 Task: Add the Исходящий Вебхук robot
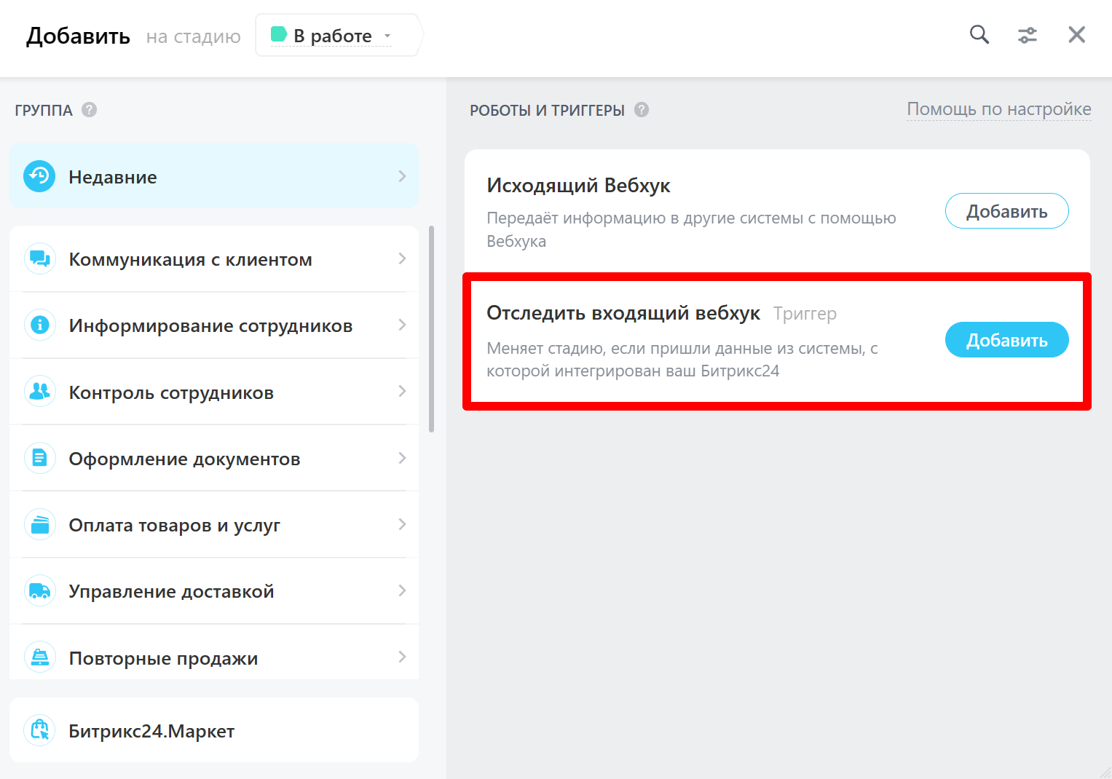tap(1006, 211)
